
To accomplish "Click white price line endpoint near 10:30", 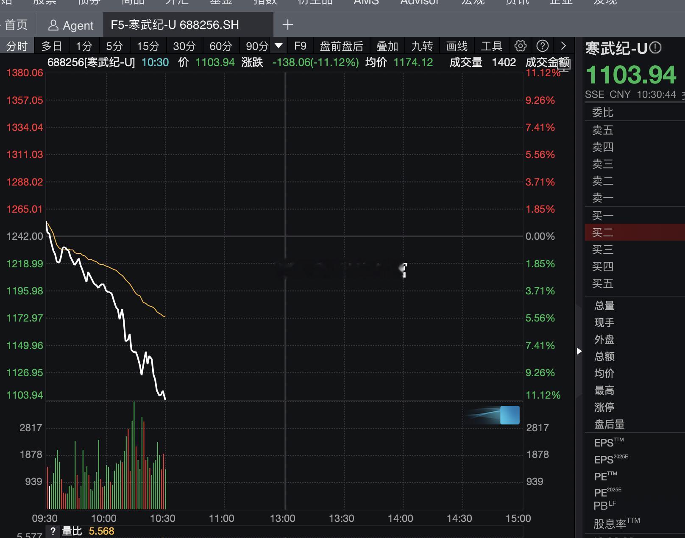I will point(165,398).
